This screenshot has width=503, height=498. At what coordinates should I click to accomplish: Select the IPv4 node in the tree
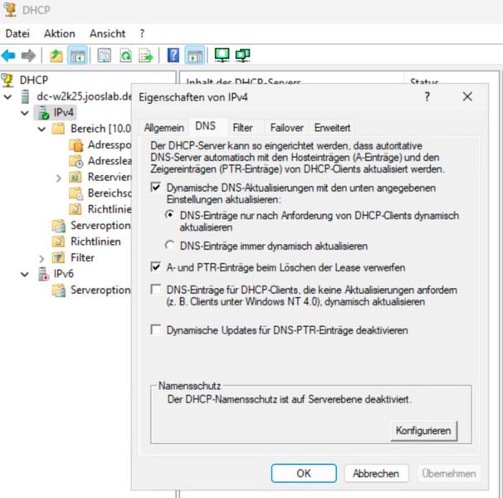[x=64, y=112]
